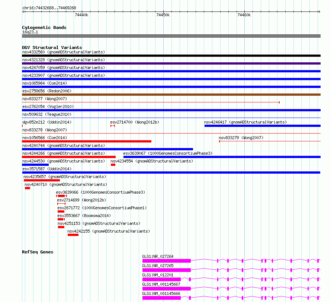Open esv2762054 (Vogler2010) variant

click(x=48, y=106)
